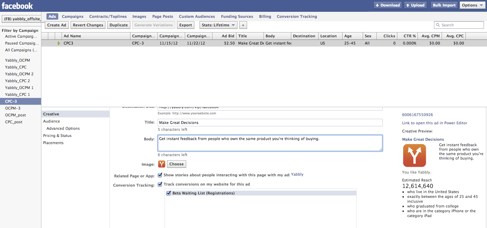
Task: Open the 6006167550926 ad ID link
Action: click(x=418, y=115)
